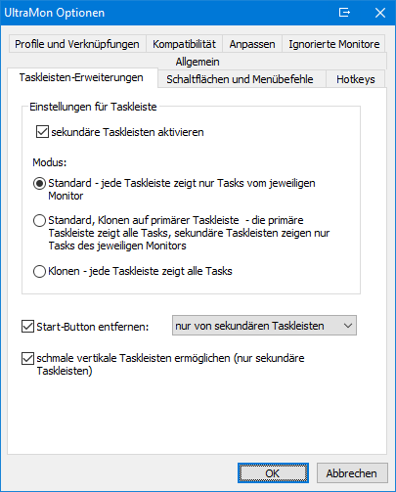Open the Hotkeys tab
396x492 pixels.
(356, 79)
